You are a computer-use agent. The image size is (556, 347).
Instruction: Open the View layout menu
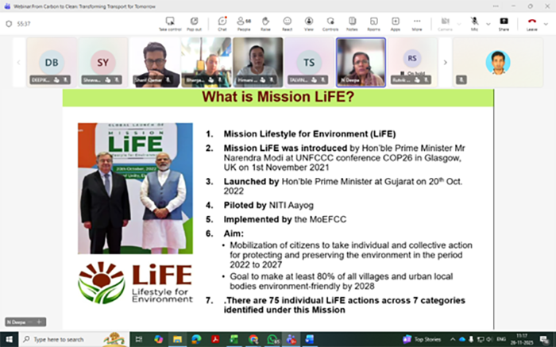click(x=309, y=22)
